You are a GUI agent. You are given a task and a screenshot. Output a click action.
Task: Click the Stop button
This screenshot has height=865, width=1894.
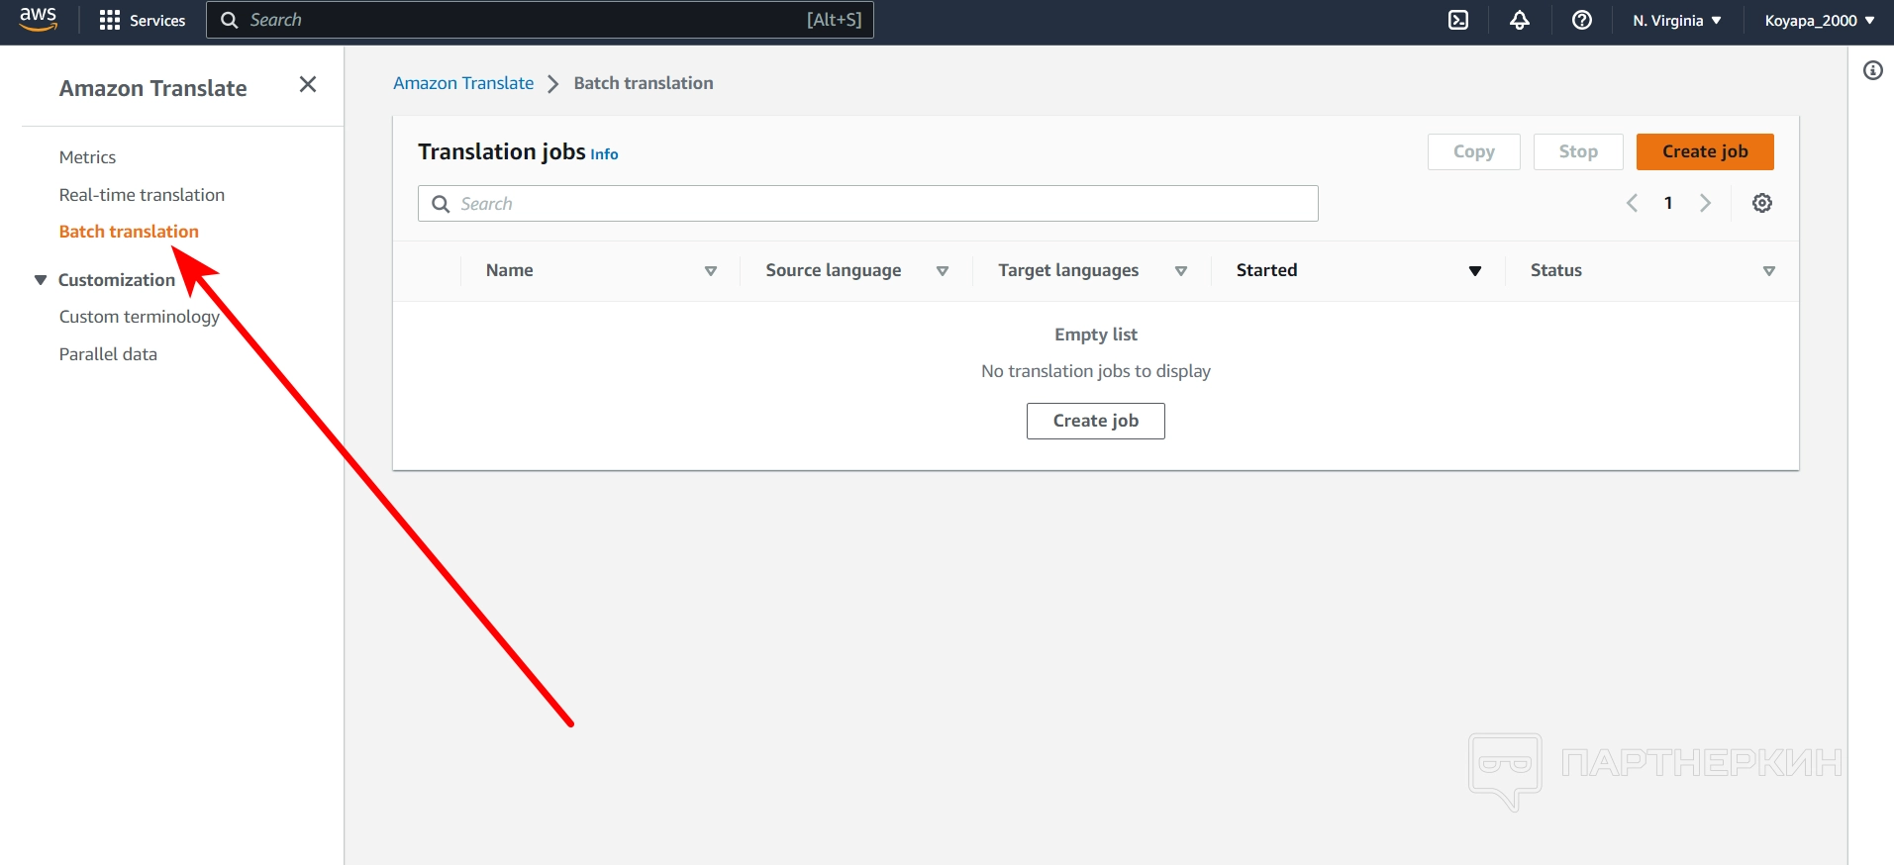coord(1578,151)
